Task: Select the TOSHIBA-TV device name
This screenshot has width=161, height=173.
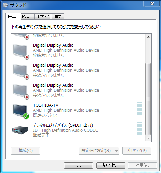Action: 46,105
